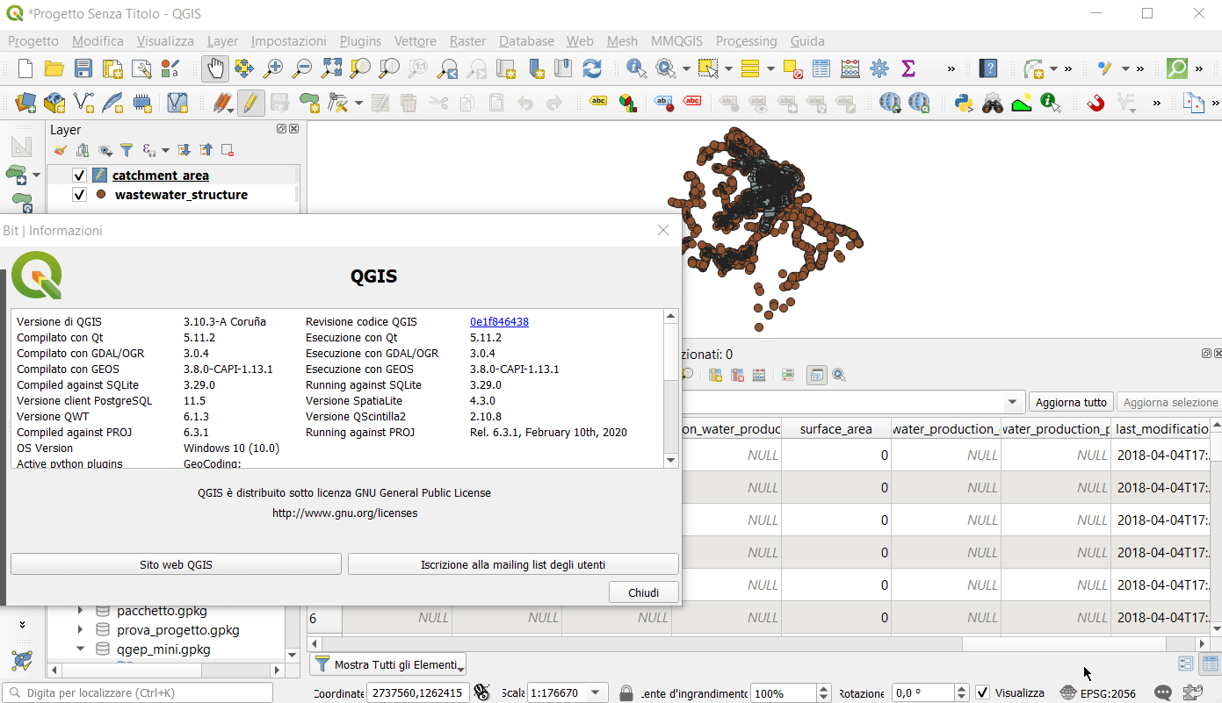Expand the qgep_mini.gpkg tree item

[x=81, y=649]
